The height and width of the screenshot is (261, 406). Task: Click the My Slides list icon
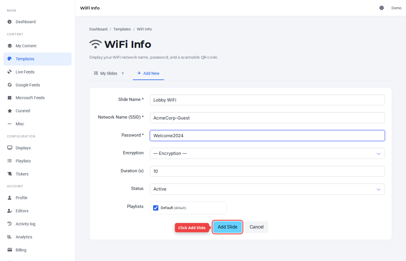pos(96,73)
